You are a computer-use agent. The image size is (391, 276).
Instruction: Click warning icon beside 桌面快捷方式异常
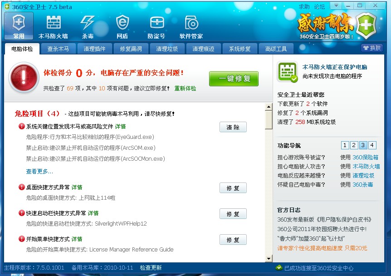tap(22, 187)
